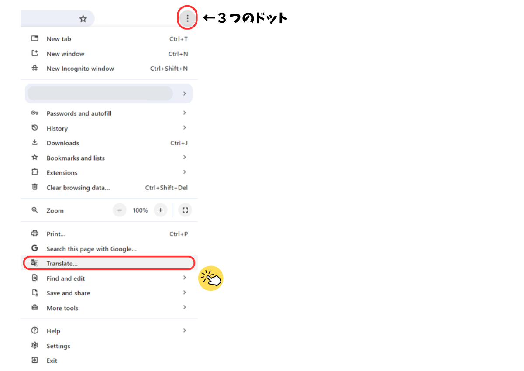Click the New Incognito window icon
524x371 pixels.
coord(35,69)
